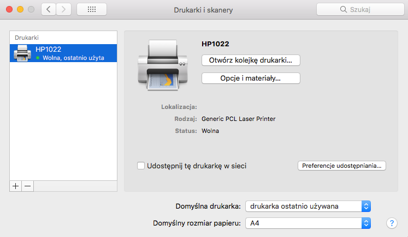
Task: Click the large printer image
Action: pos(163,65)
